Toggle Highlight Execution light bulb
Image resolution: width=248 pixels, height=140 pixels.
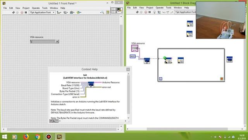tap(155, 12)
